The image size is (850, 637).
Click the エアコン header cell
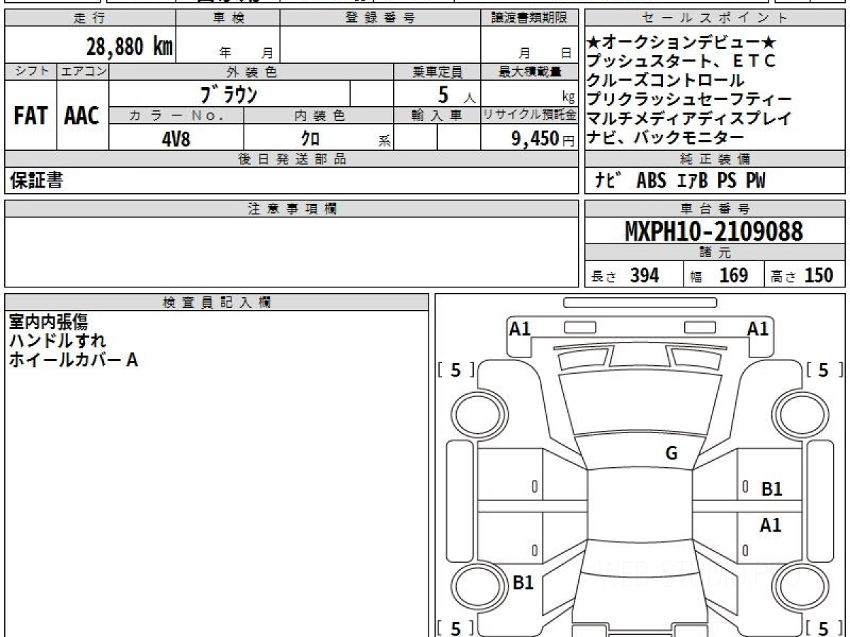coord(83,71)
